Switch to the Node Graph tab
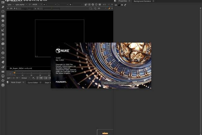 [16, 82]
